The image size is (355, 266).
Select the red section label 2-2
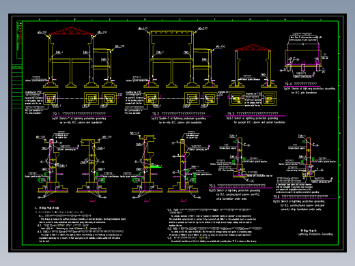pyautogui.click(x=93, y=200)
